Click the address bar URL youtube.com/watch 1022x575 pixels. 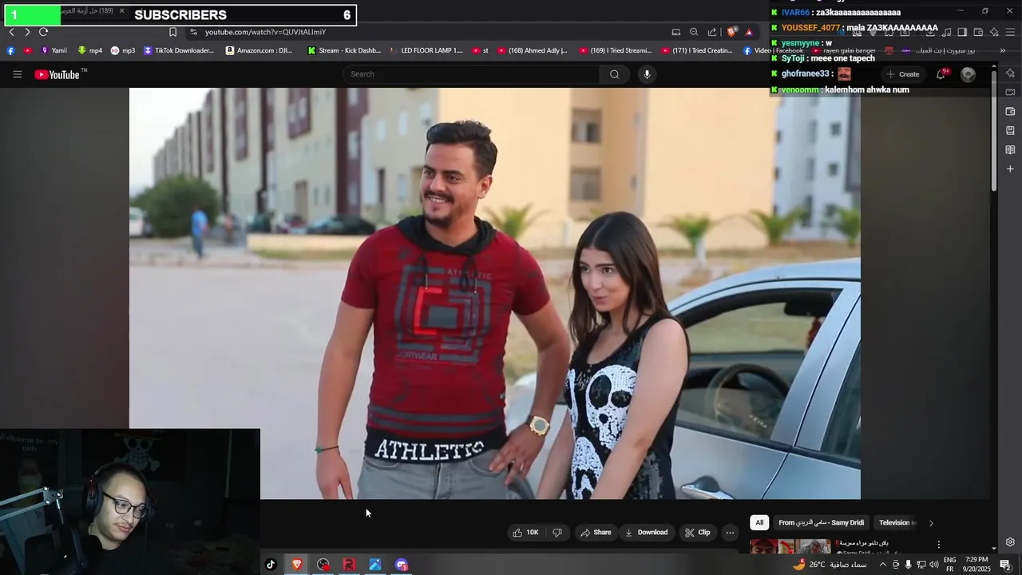point(265,32)
